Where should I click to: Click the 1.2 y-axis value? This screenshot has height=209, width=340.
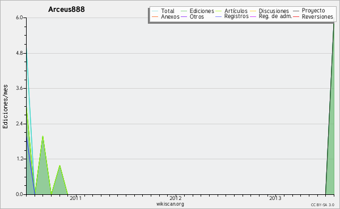coord(19,159)
